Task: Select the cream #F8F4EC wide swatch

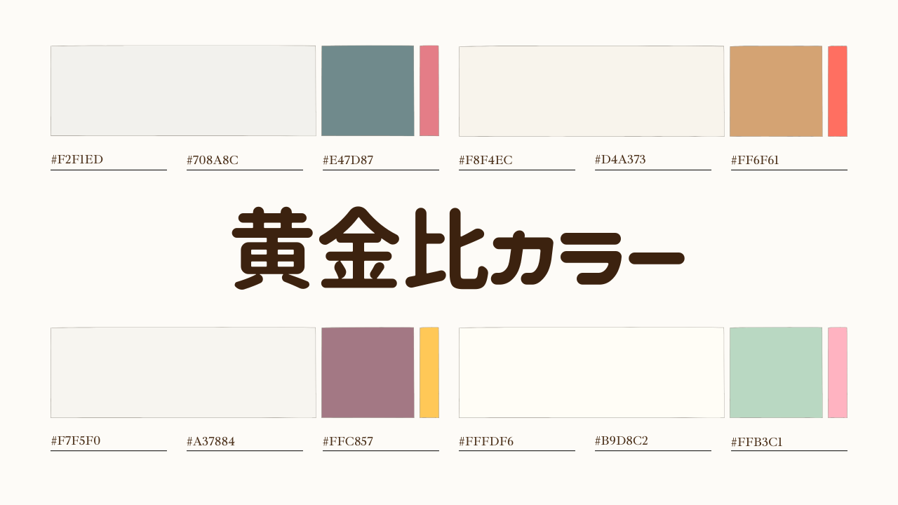Action: [x=591, y=91]
